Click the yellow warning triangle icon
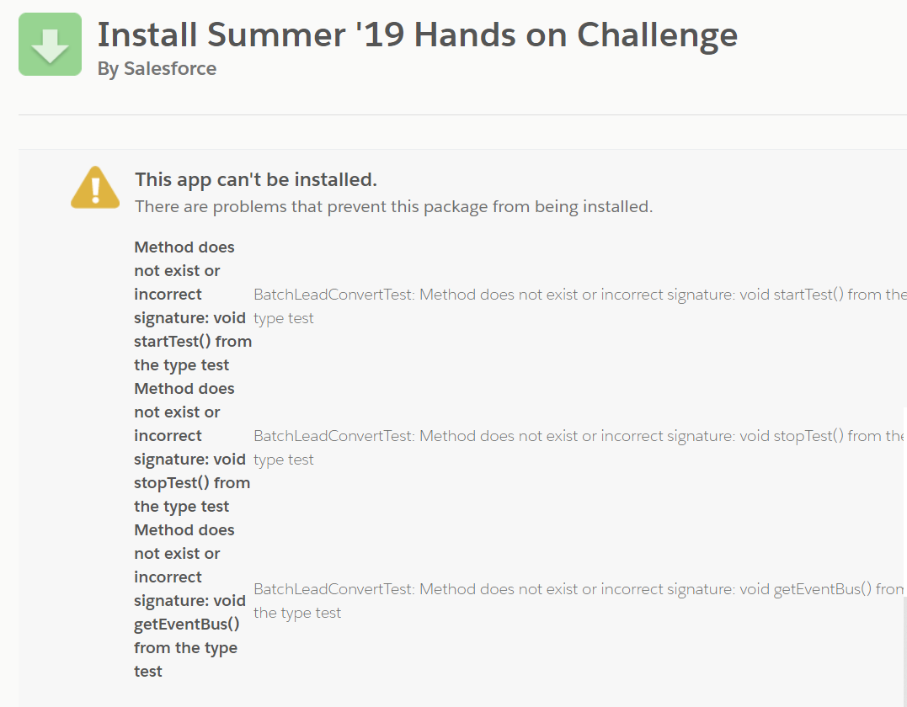 95,187
